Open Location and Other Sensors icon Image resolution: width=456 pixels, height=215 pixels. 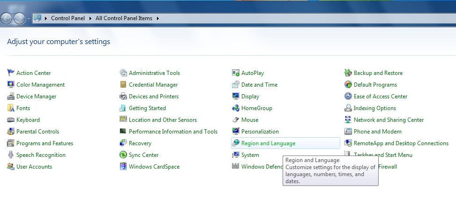pos(123,119)
